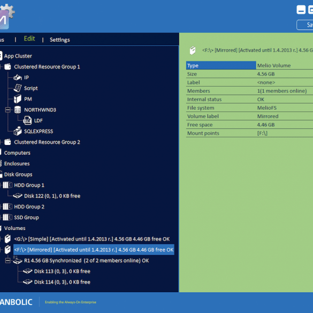The height and width of the screenshot is (313, 313).
Task: Click the Type property row header
Action: pyautogui.click(x=221, y=65)
